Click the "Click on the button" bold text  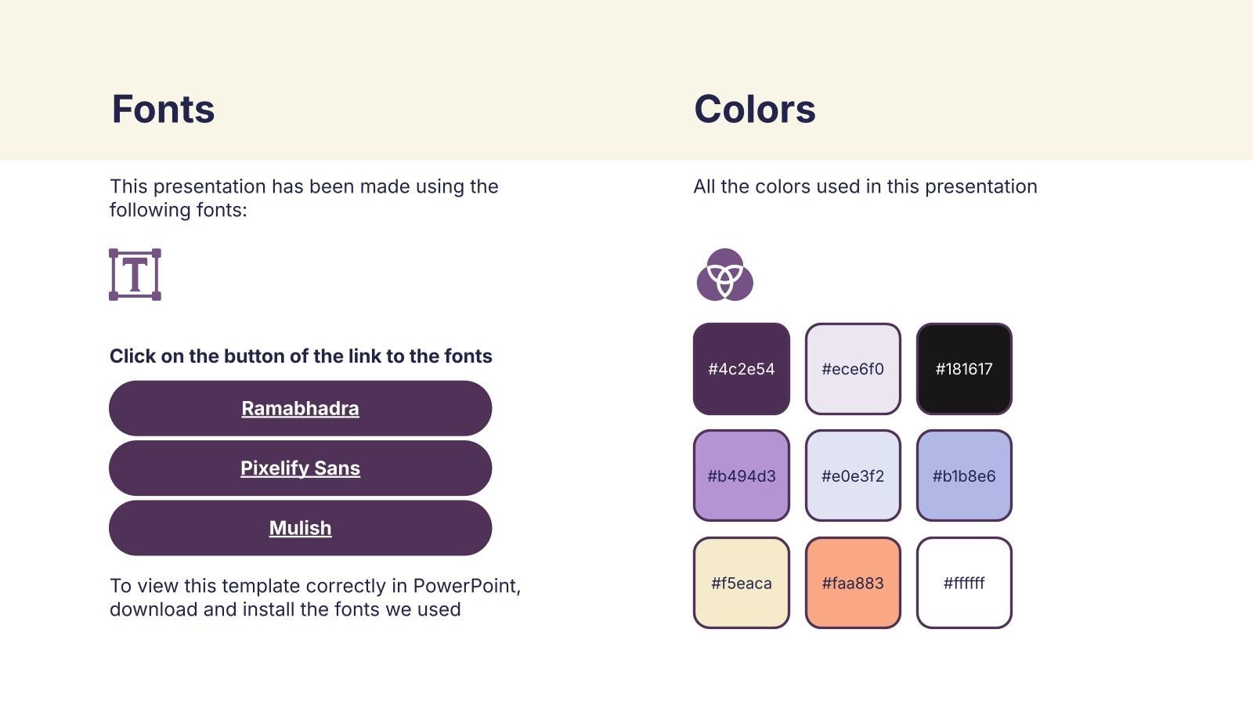[x=301, y=356]
